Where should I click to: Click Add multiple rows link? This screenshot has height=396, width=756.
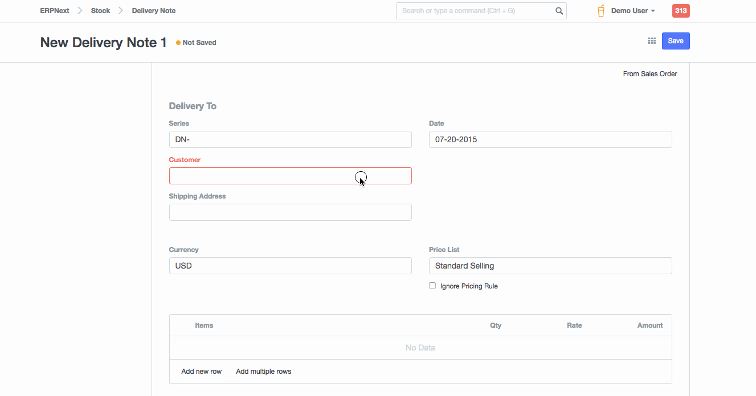tap(263, 372)
